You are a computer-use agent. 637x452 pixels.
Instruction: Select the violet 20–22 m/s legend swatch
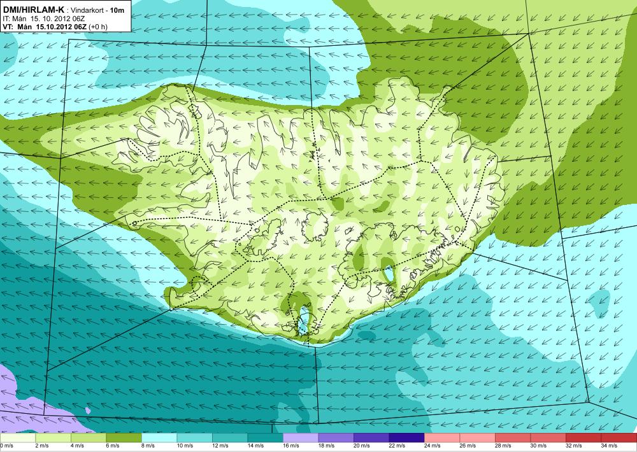[371, 438]
